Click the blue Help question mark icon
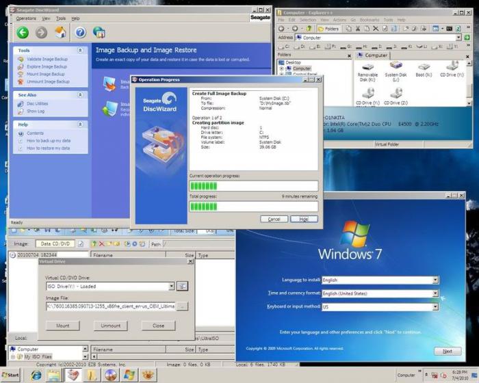This screenshot has width=479, height=383. pyautogui.click(x=80, y=32)
